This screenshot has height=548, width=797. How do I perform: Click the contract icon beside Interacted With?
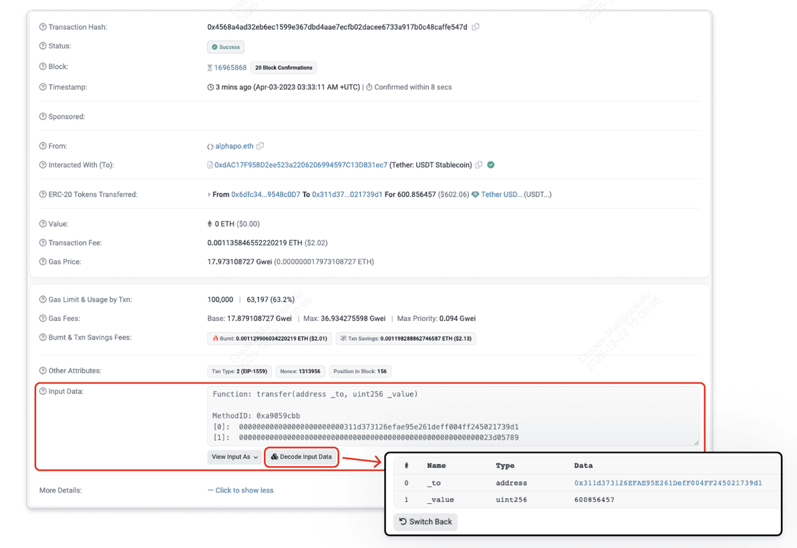click(x=210, y=165)
